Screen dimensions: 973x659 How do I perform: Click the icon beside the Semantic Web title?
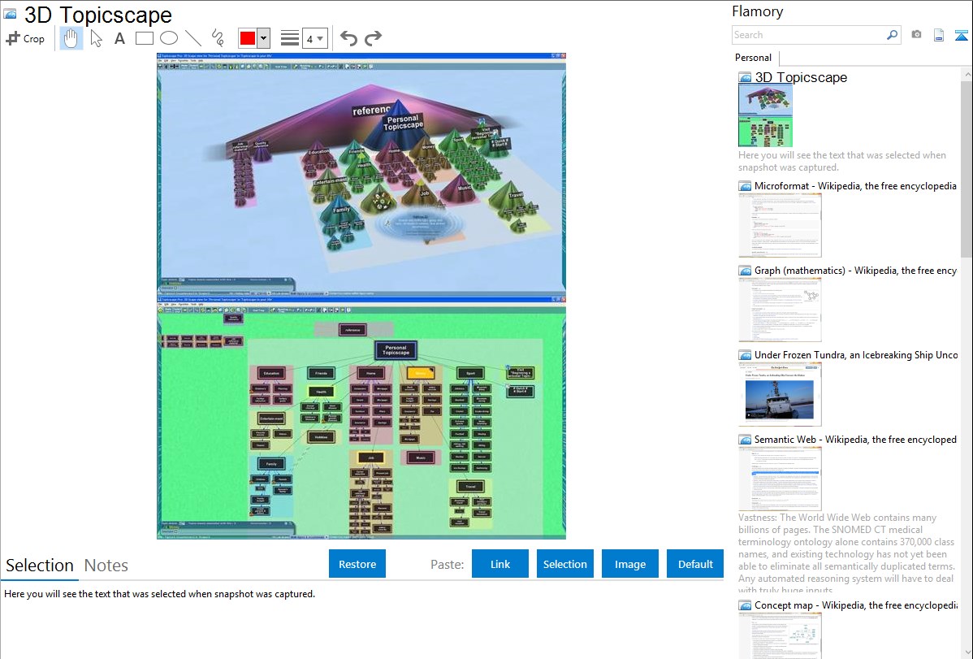tap(745, 440)
